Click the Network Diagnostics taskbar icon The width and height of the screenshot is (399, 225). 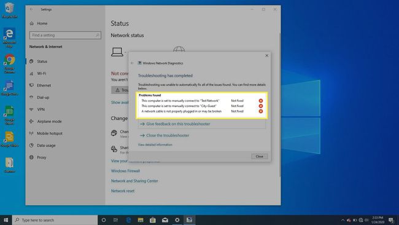(189, 220)
